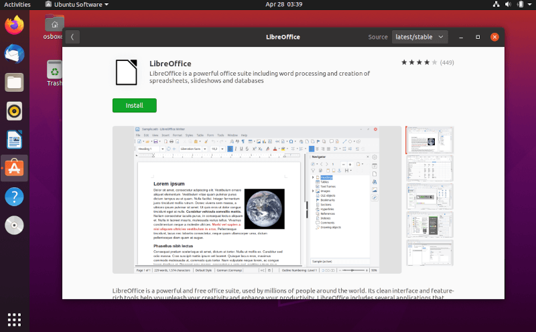Open Help from the dock
Screen dimensions: 536x332
tap(14, 197)
